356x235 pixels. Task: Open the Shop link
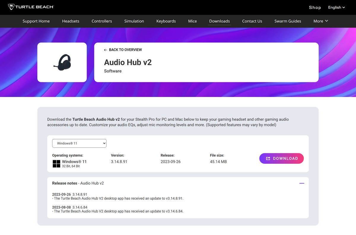click(x=315, y=7)
